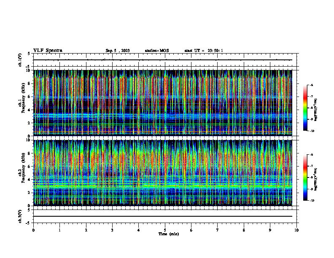Click time axis tick label "4"
The image size is (334, 258).
(139, 230)
